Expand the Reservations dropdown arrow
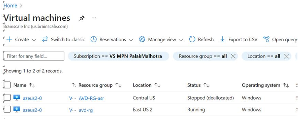The height and width of the screenshot is (119, 303). (131, 40)
